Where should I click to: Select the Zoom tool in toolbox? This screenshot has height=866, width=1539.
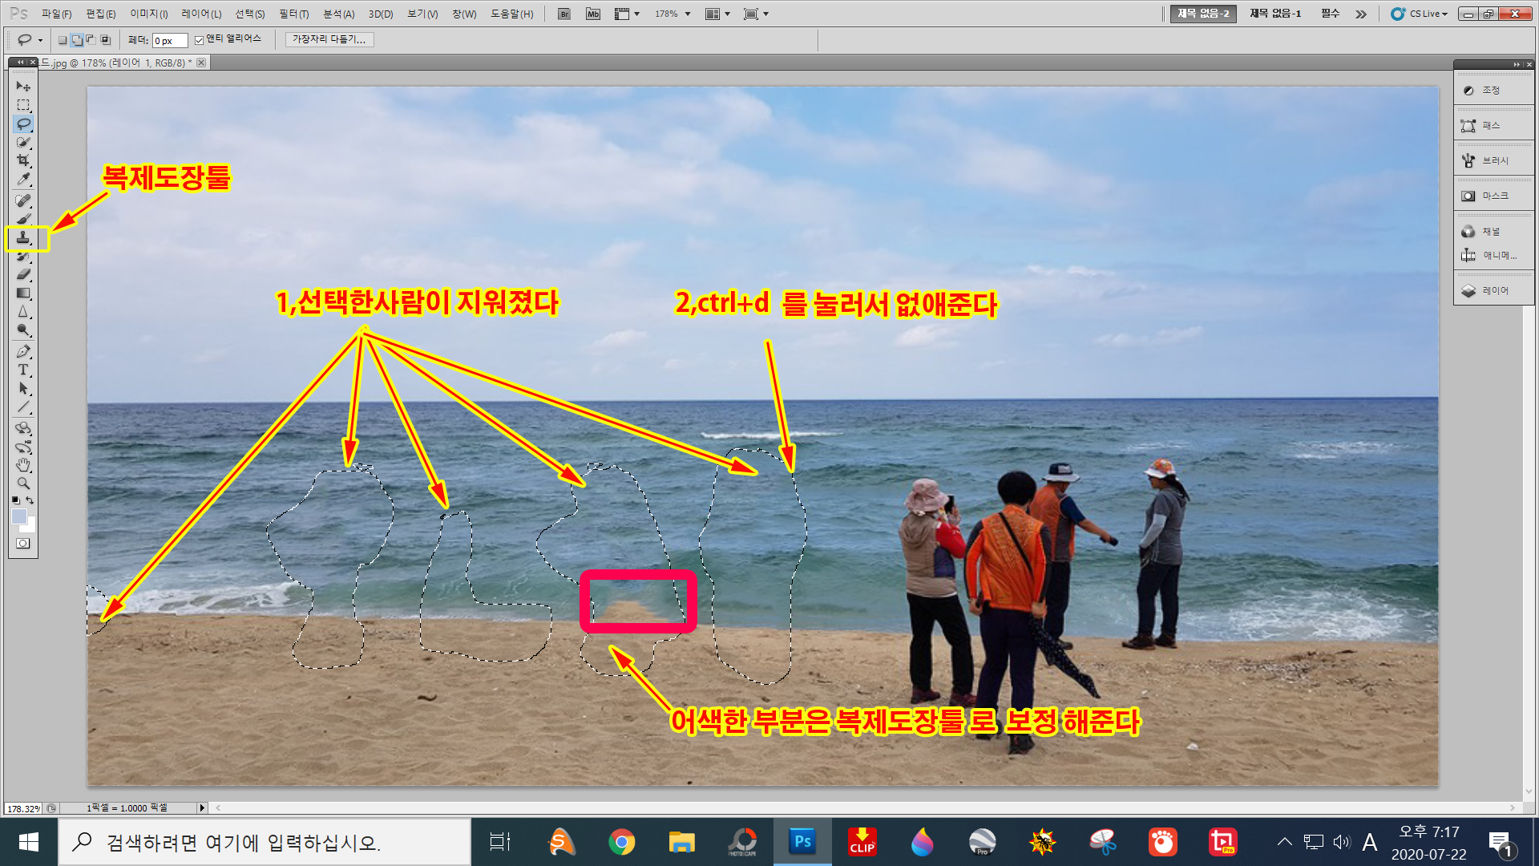(x=23, y=484)
